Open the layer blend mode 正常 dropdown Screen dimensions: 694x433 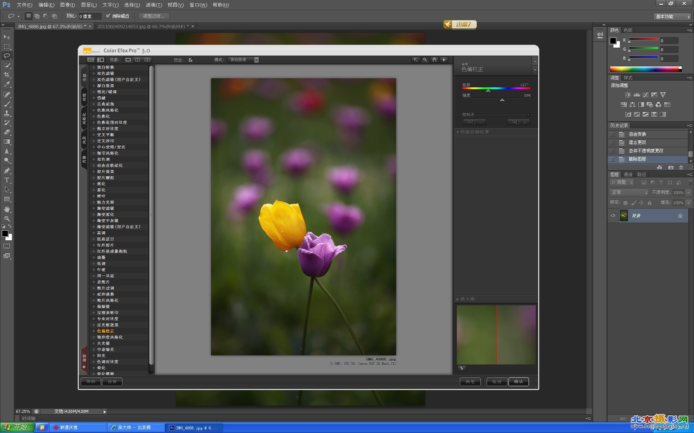(629, 192)
